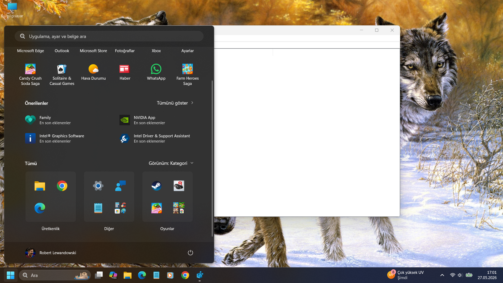Open Microsoft Store pinned label
The height and width of the screenshot is (283, 503).
tap(93, 51)
